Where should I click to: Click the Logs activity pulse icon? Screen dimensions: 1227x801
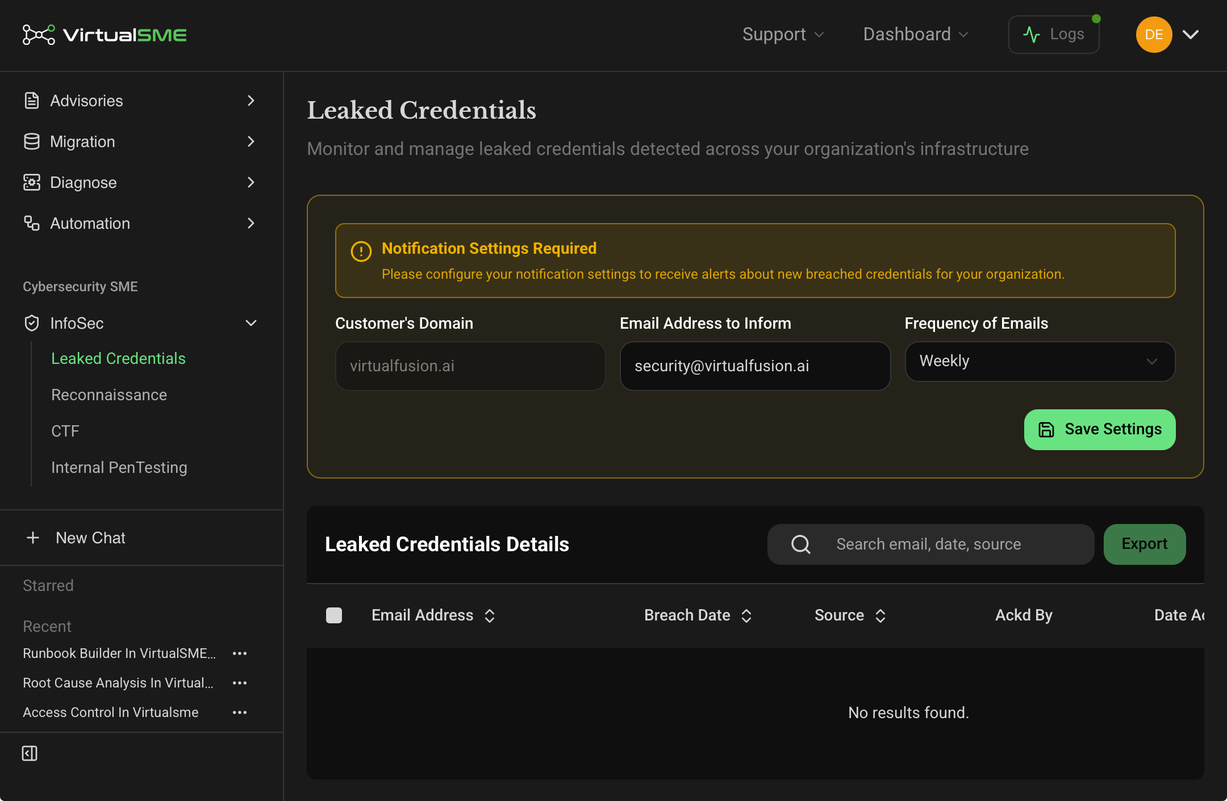point(1032,35)
